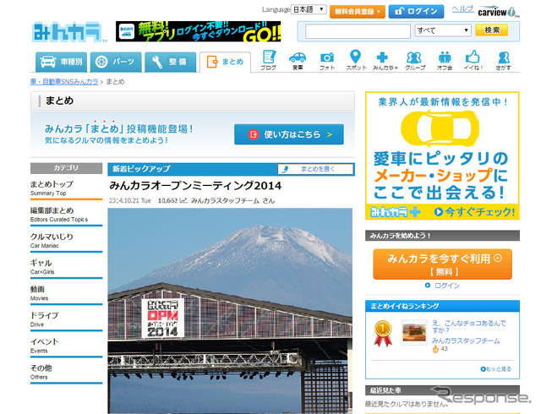Open the フォト camera icon
The image size is (541, 414).
pos(327,60)
